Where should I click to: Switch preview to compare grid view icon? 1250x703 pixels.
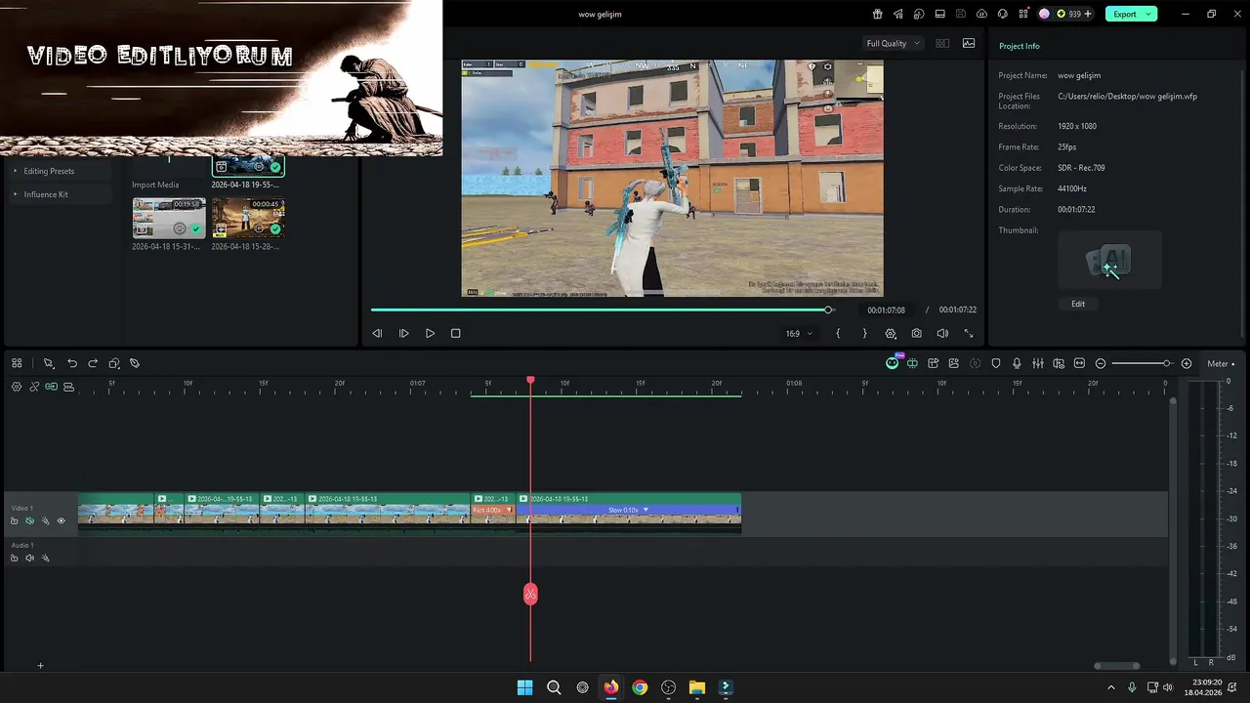pos(942,43)
